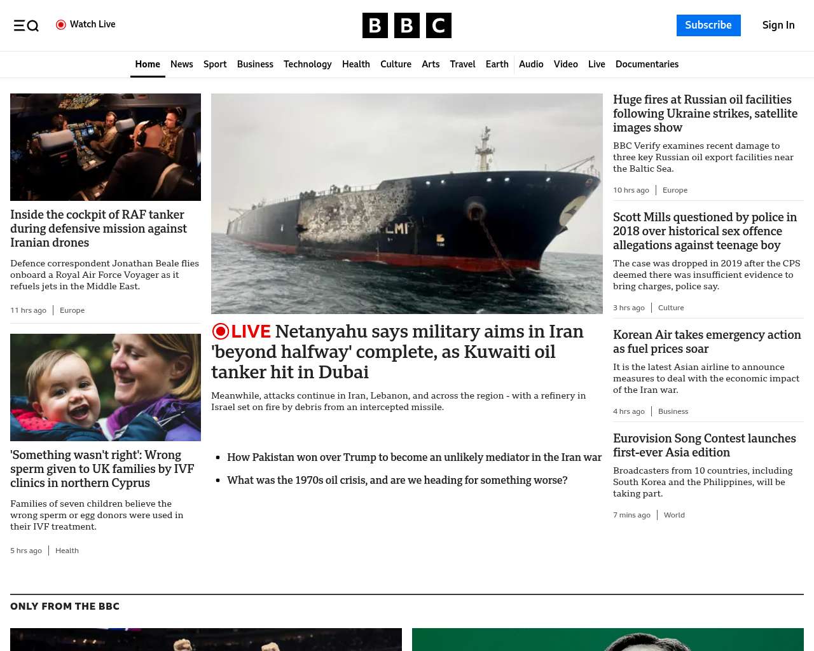This screenshot has width=814, height=651.
Task: Open the Documentaries menu item
Action: tap(647, 64)
